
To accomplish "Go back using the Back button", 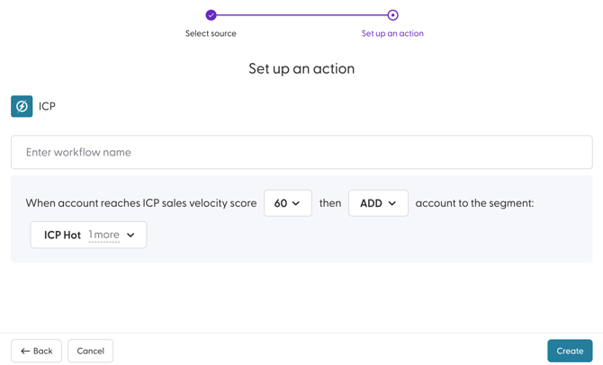I will pyautogui.click(x=36, y=351).
